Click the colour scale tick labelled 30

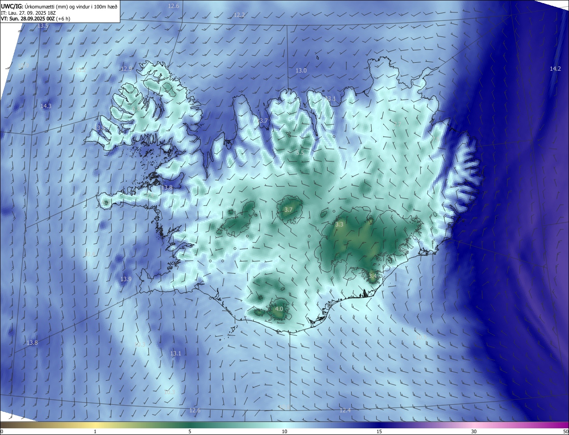(474, 431)
